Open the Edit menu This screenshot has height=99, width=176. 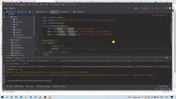12,5
